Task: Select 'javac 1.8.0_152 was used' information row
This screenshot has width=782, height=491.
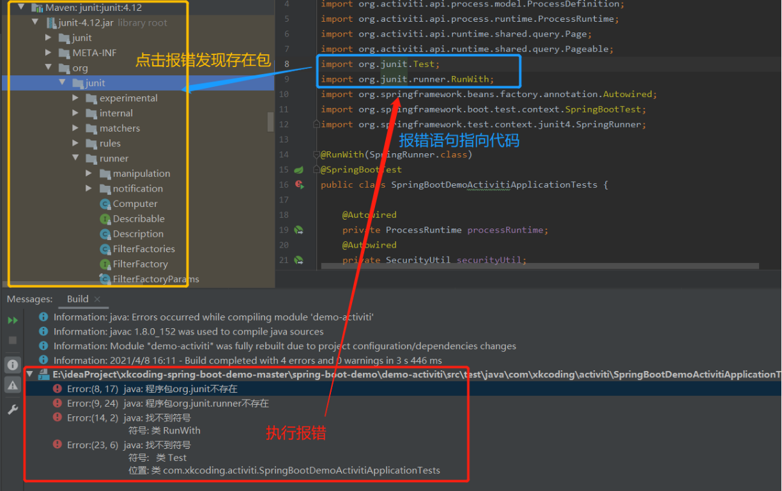Action: tap(188, 331)
